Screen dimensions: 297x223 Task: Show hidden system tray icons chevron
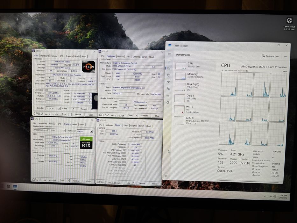265,196
